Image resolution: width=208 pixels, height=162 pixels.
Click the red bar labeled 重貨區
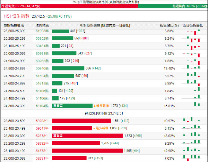87,136
